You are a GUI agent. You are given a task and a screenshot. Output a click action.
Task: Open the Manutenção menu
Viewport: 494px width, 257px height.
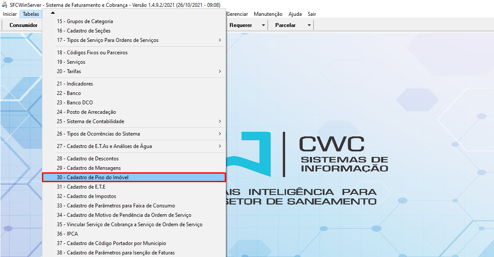pyautogui.click(x=268, y=14)
